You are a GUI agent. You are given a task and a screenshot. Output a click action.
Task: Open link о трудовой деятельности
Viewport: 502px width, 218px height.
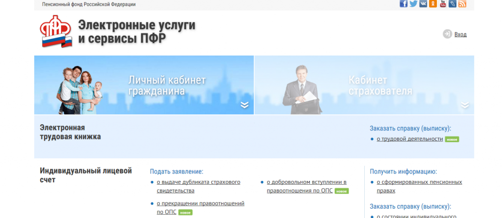[x=410, y=139]
